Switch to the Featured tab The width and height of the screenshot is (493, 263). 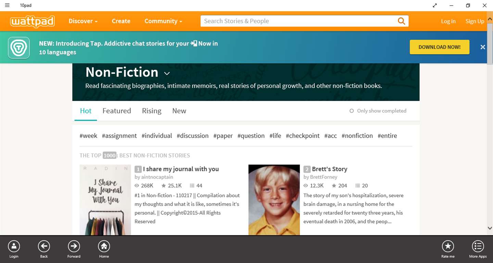117,111
